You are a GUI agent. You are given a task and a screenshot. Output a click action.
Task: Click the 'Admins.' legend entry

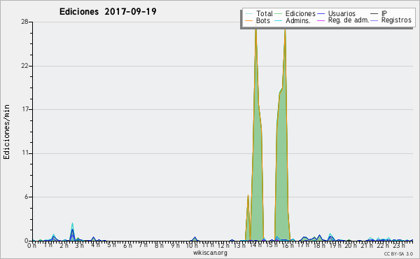tap(298, 20)
